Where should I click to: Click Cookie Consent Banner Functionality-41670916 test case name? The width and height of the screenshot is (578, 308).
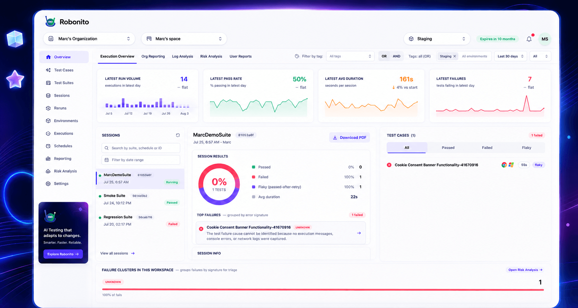click(436, 165)
